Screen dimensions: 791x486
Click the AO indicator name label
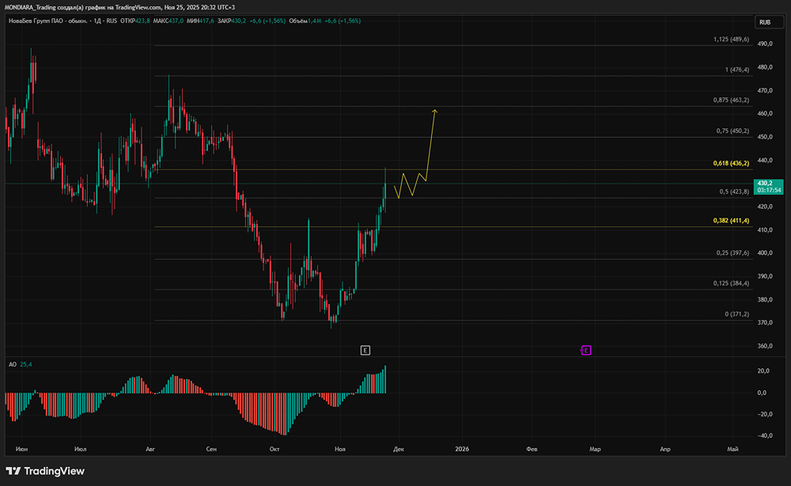tap(13, 364)
